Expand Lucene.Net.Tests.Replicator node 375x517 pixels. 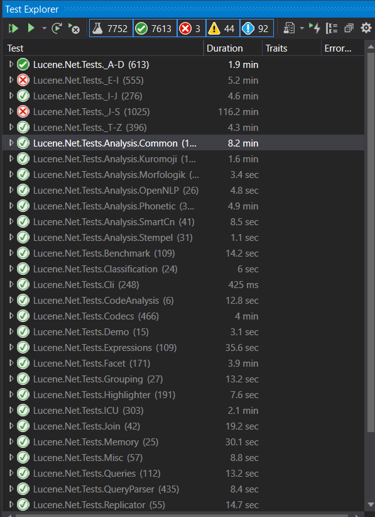coord(11,504)
